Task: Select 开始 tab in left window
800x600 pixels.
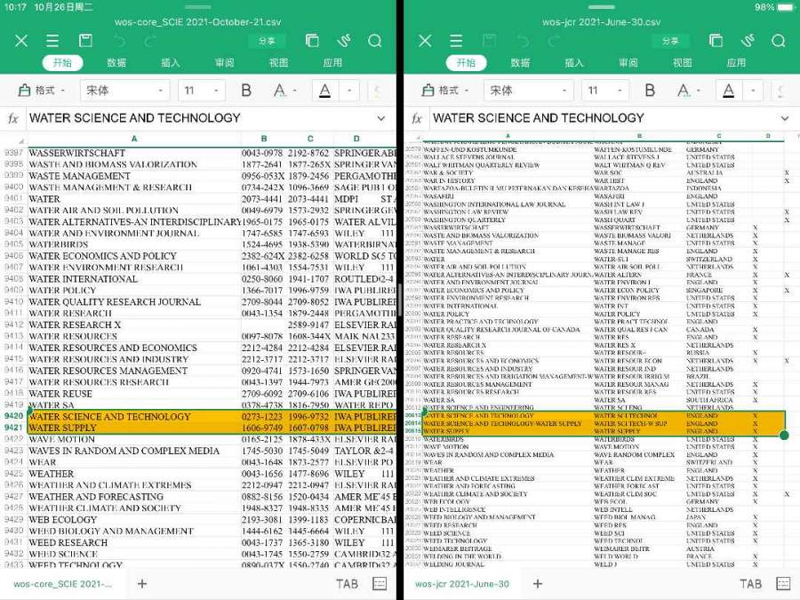Action: [62, 63]
